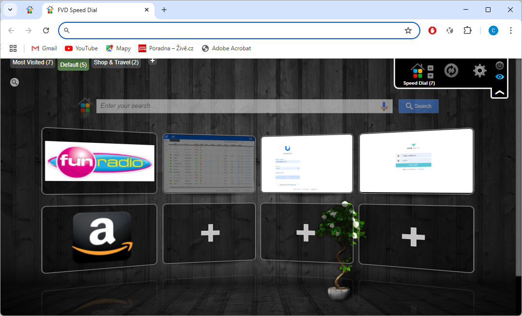Click the magnifier icon below group tabs
This screenshot has width=522, height=316.
tap(15, 82)
